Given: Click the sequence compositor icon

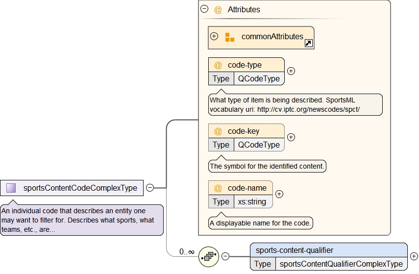Looking at the screenshot, I should coord(209,256).
